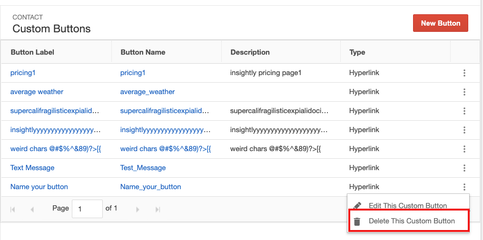Select Hyperlink type in Name your button row
Viewport: 483px width, 240px height.
click(364, 187)
